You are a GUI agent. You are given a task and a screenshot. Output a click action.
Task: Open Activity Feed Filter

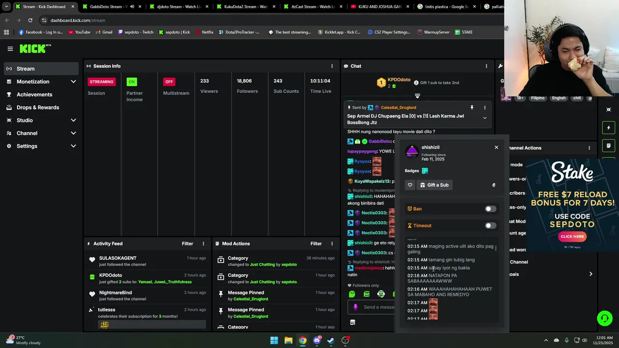[187, 244]
